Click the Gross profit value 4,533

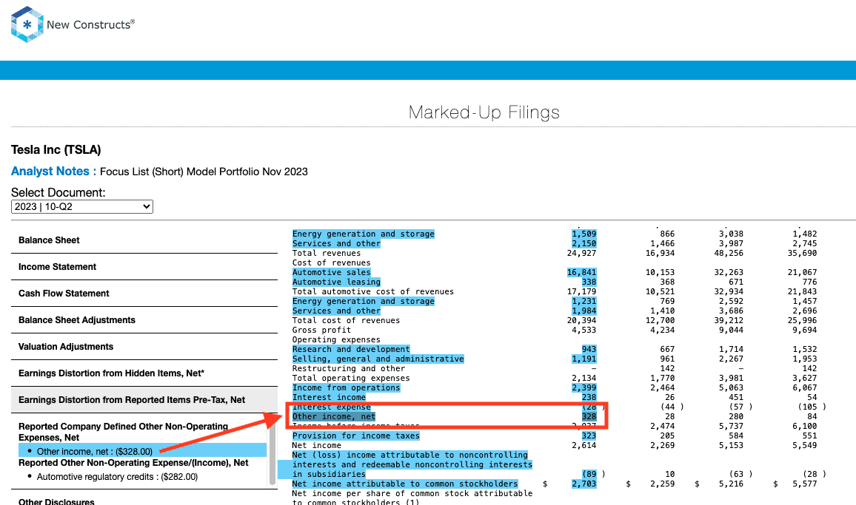(584, 330)
